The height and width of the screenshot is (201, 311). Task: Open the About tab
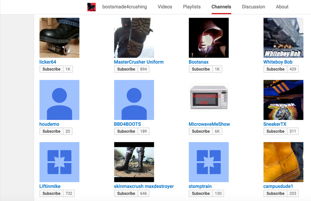point(282,7)
